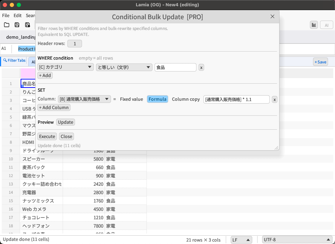Remove the WHERE condition row with x
The width and height of the screenshot is (335, 244).
pos(201,68)
